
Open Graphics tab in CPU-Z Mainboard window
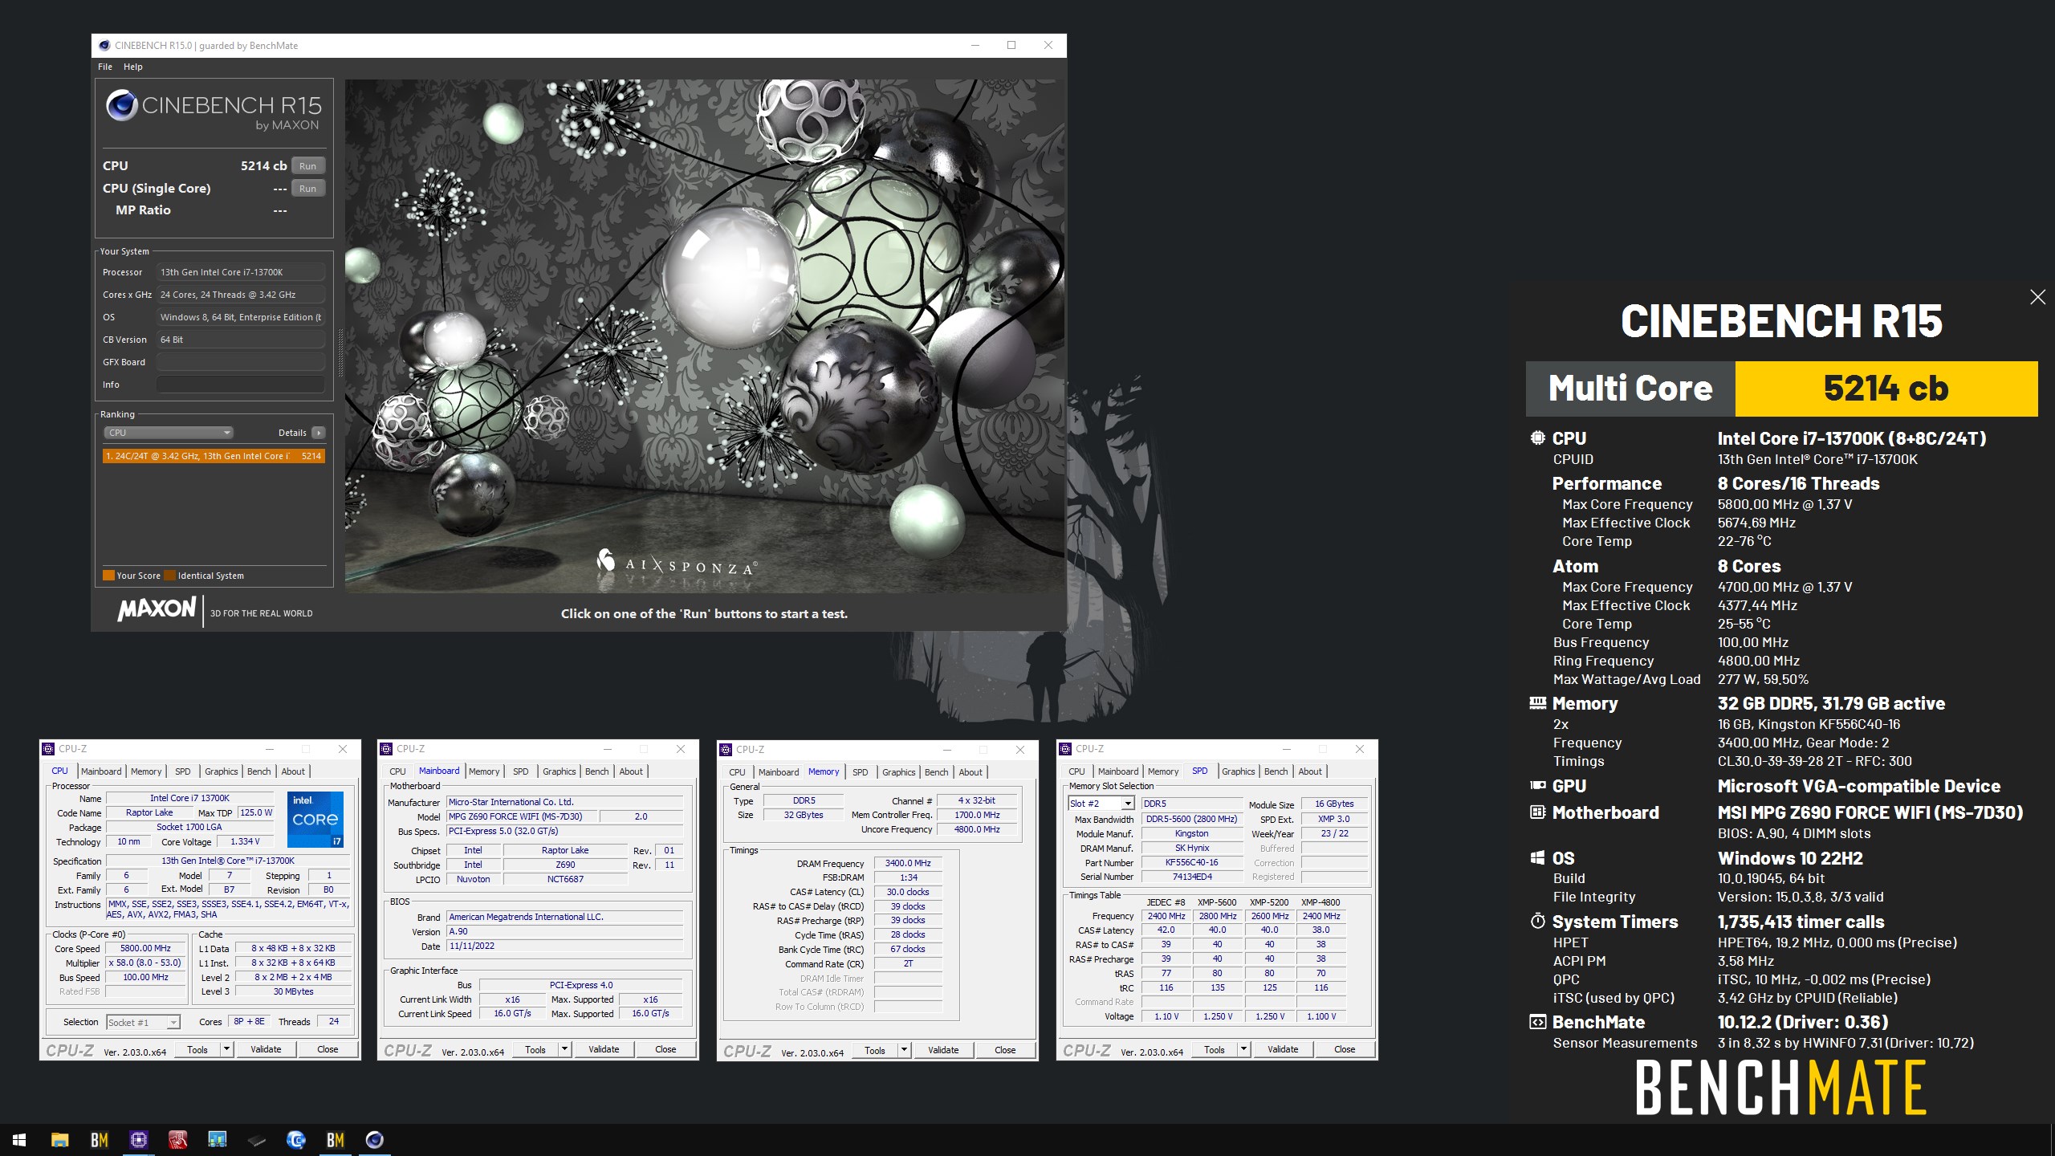tap(559, 771)
